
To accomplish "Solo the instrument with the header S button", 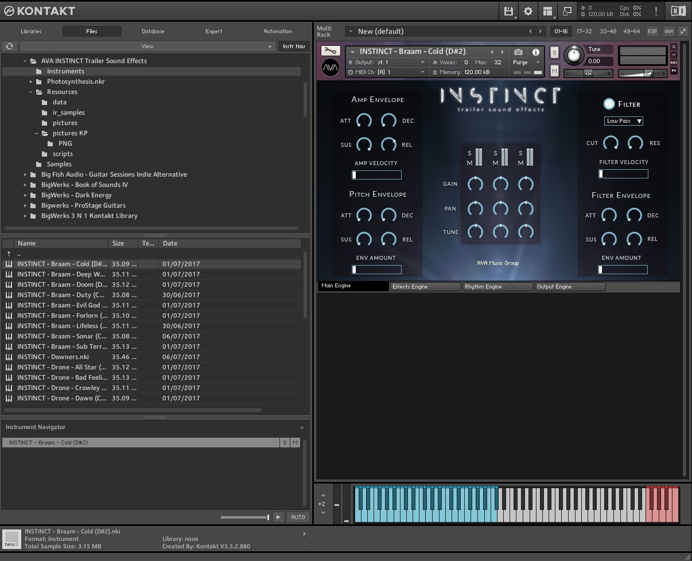I will click(x=554, y=52).
